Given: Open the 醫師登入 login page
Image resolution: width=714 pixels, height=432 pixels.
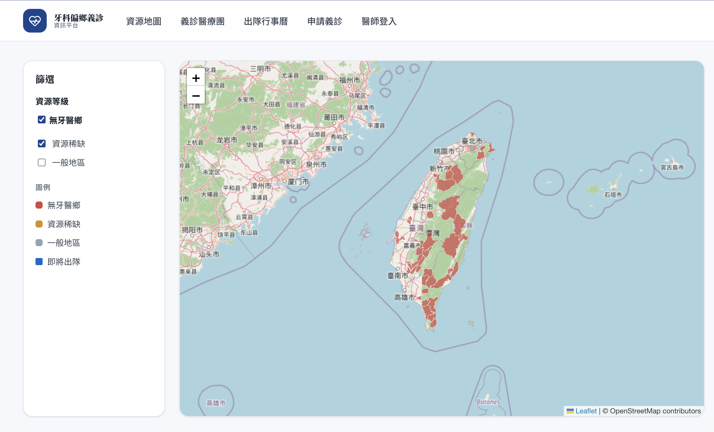Looking at the screenshot, I should point(379,21).
